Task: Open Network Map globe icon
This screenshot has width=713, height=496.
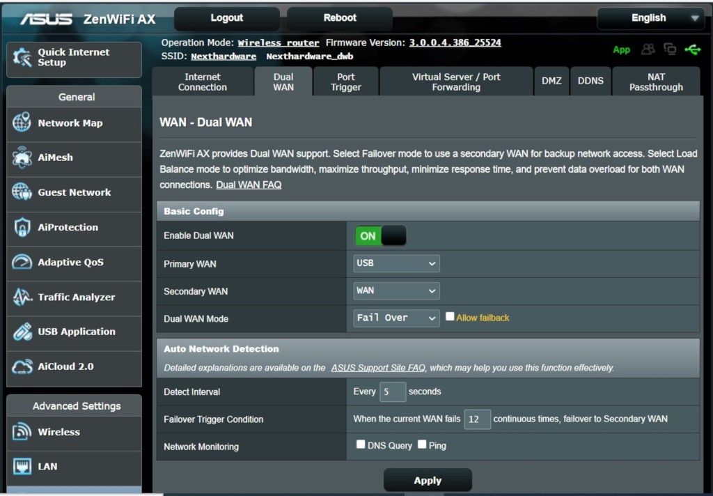Action: pos(22,123)
